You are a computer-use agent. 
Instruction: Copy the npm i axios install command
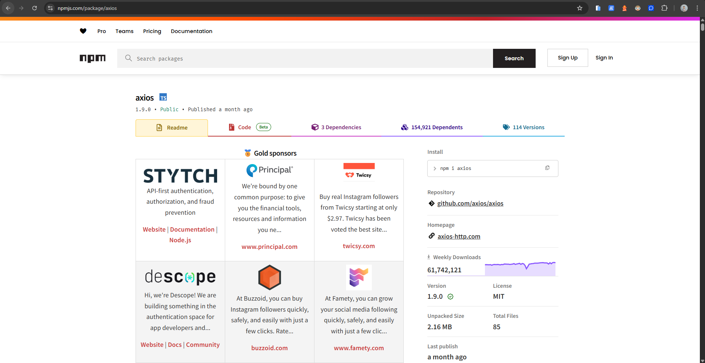coord(547,168)
